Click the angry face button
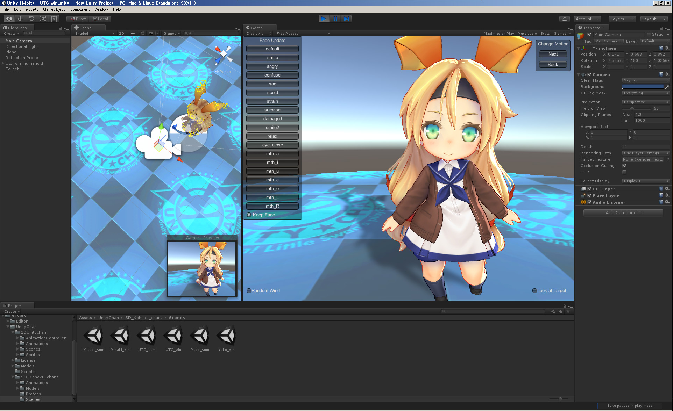673x411 pixels. pyautogui.click(x=272, y=66)
